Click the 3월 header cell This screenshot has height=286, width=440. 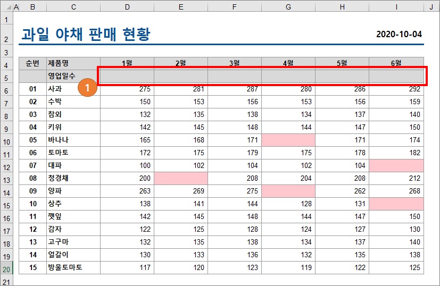tap(235, 63)
